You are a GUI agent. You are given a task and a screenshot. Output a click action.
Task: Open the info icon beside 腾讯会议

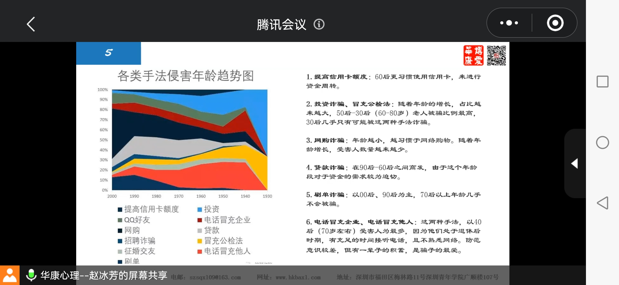(x=319, y=24)
